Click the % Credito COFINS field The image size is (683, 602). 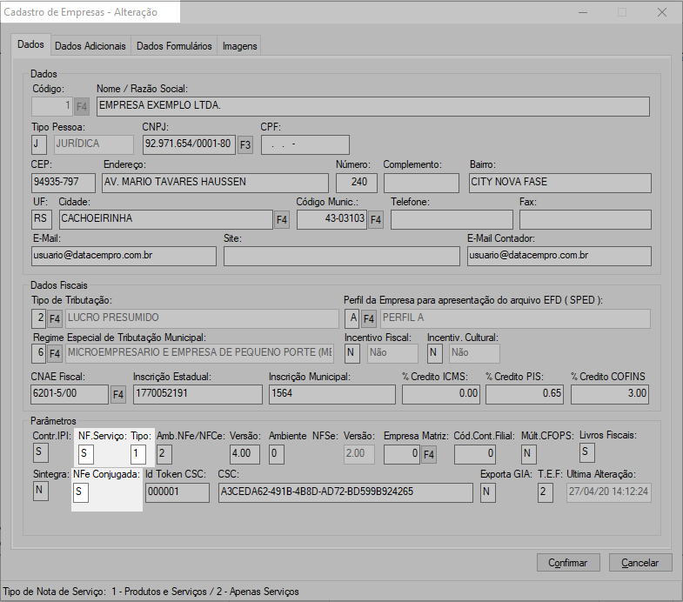(610, 394)
